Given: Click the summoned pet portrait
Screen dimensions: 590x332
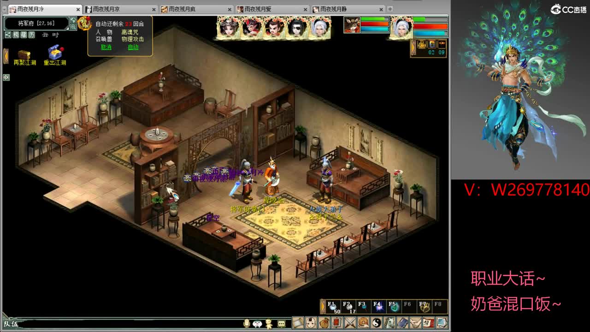Looking at the screenshot, I should pyautogui.click(x=352, y=25).
